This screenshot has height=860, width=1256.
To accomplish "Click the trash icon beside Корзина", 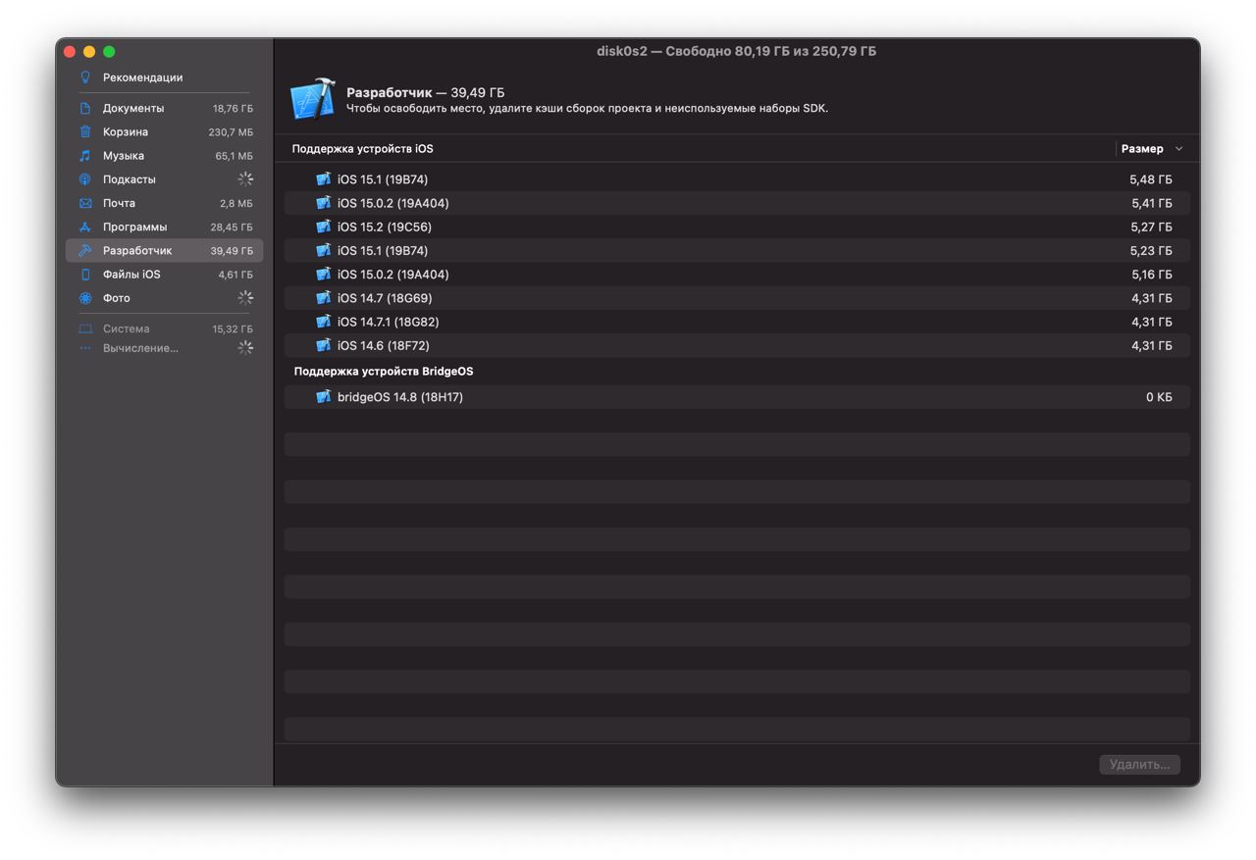I will [x=85, y=131].
